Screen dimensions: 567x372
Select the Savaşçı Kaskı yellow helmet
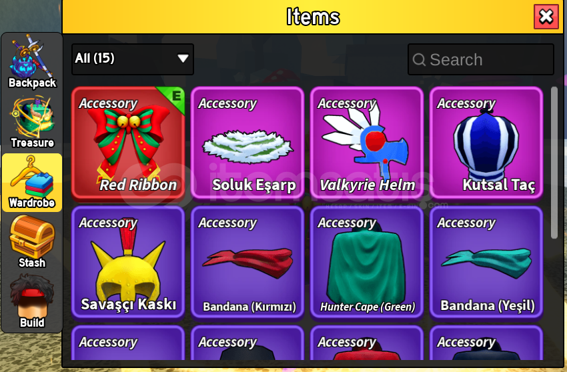128,263
